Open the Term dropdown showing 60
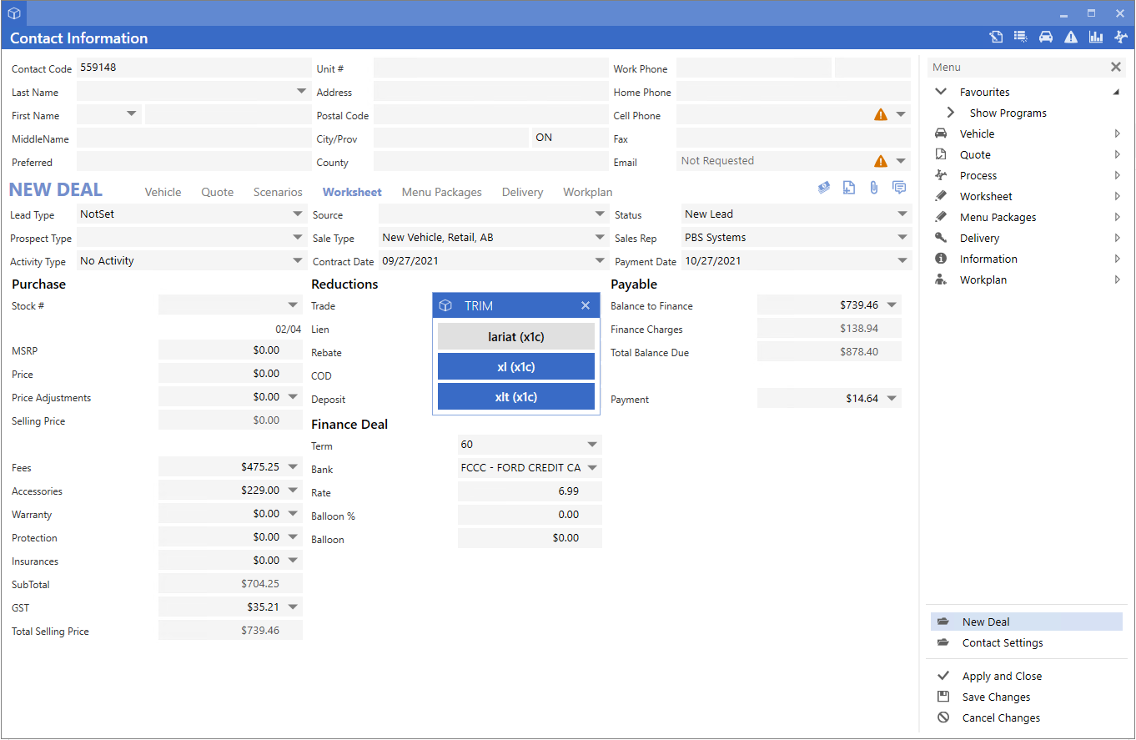 [592, 445]
